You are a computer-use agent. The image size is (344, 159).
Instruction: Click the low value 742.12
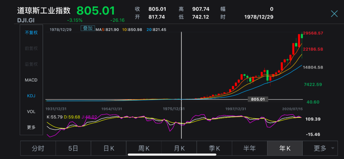pos(201,17)
